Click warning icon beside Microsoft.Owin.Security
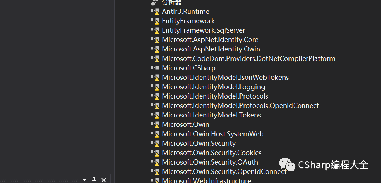This screenshot has width=381, height=183. [155, 144]
